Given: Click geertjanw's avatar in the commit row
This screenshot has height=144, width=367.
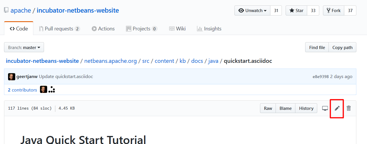Looking at the screenshot, I should [12, 77].
